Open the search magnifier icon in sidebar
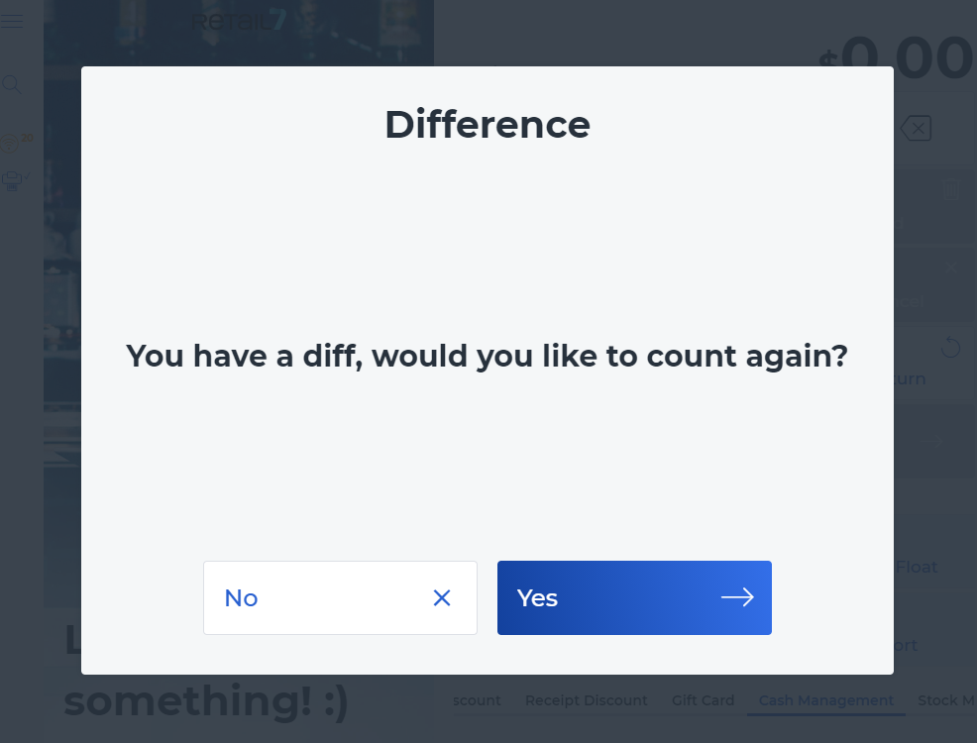This screenshot has height=743, width=977. click(12, 84)
